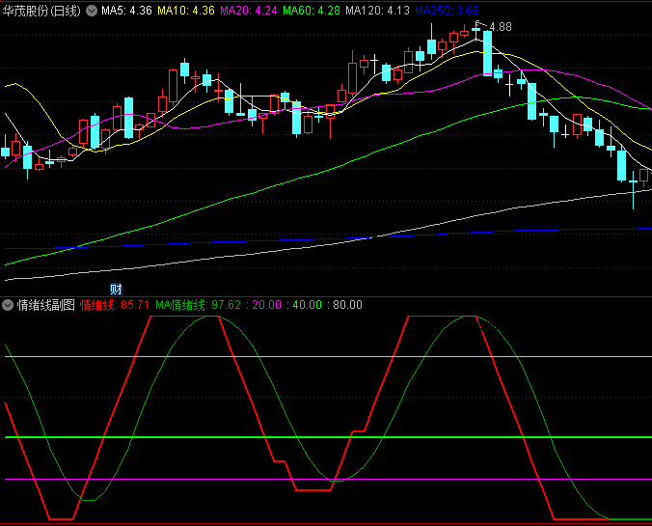Image resolution: width=652 pixels, height=526 pixels.
Task: Expand the dropdown arrow beside 华茂股份(日线)
Action: [x=92, y=11]
